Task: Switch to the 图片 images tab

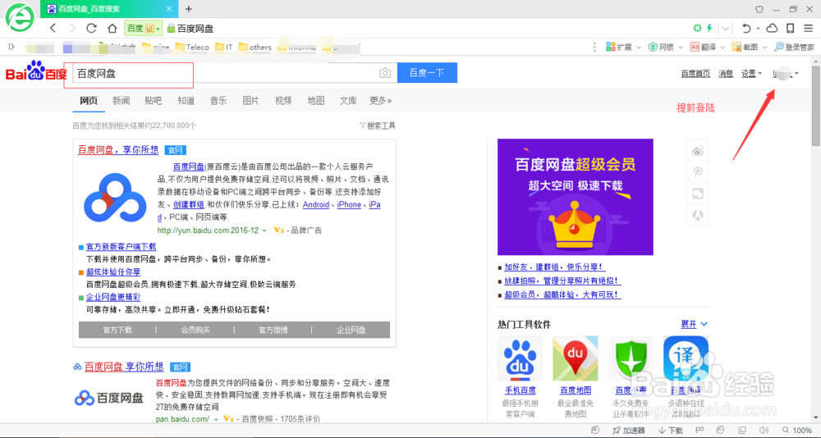Action: pyautogui.click(x=250, y=100)
